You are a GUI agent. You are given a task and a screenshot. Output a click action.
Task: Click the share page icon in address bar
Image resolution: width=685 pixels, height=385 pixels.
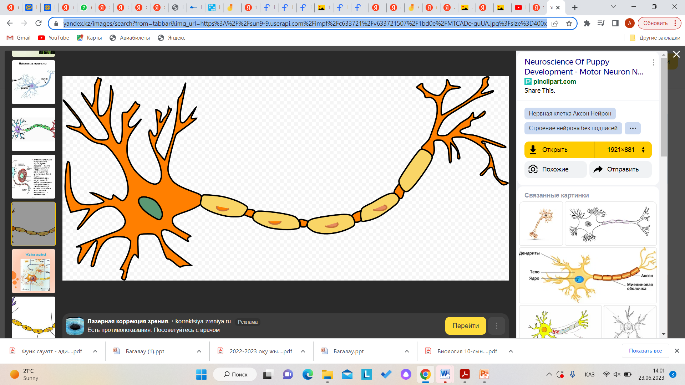click(x=555, y=24)
